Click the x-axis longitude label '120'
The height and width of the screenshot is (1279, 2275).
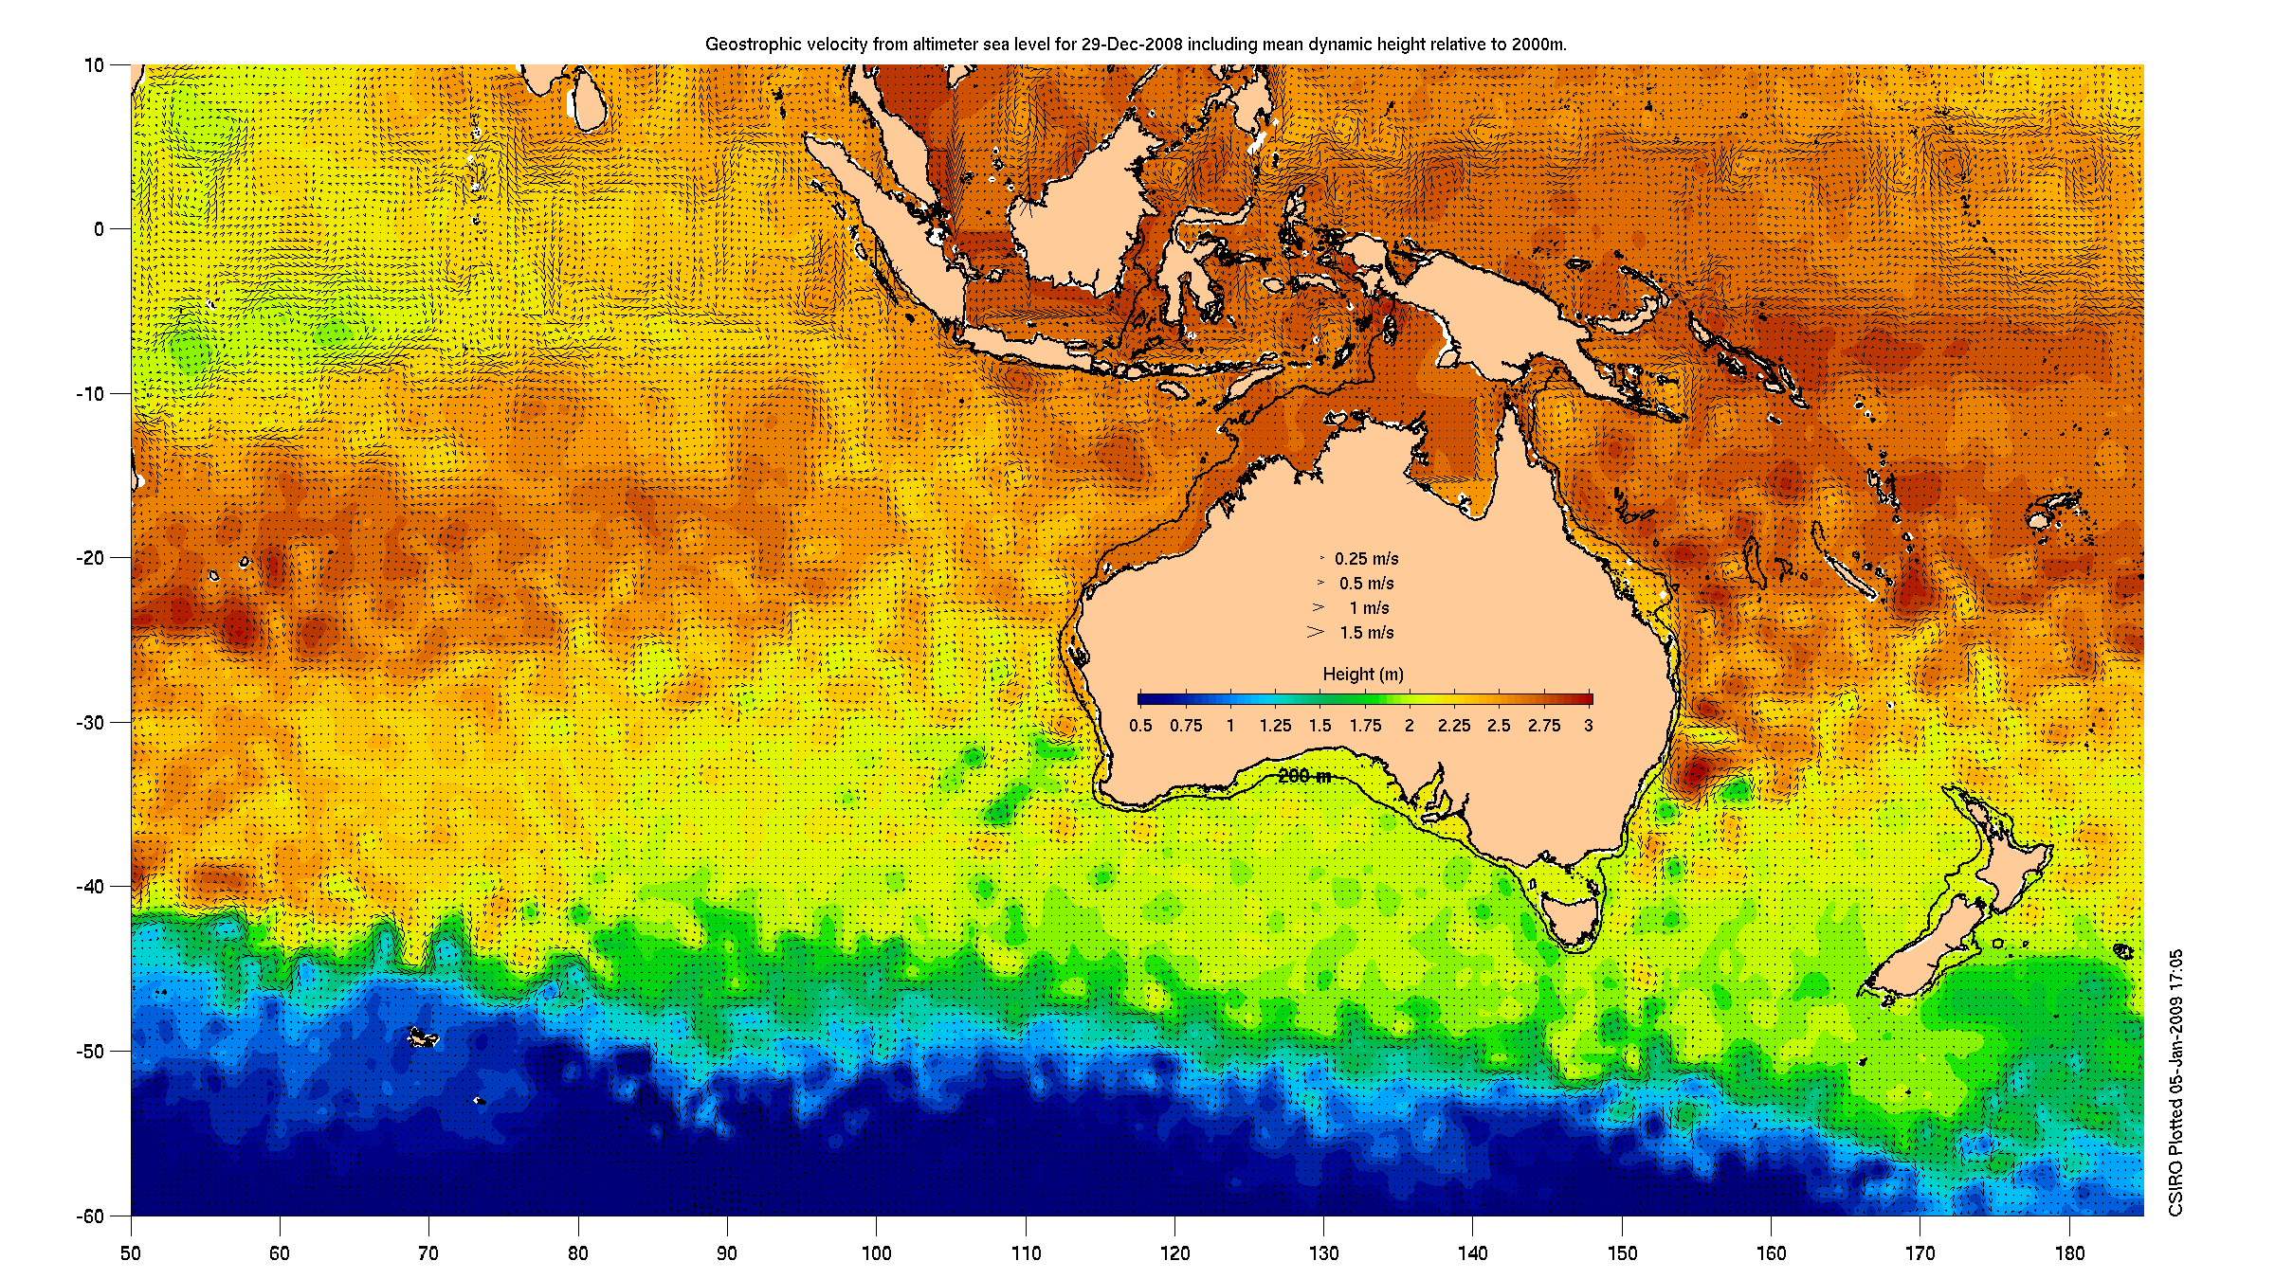coord(1174,1253)
